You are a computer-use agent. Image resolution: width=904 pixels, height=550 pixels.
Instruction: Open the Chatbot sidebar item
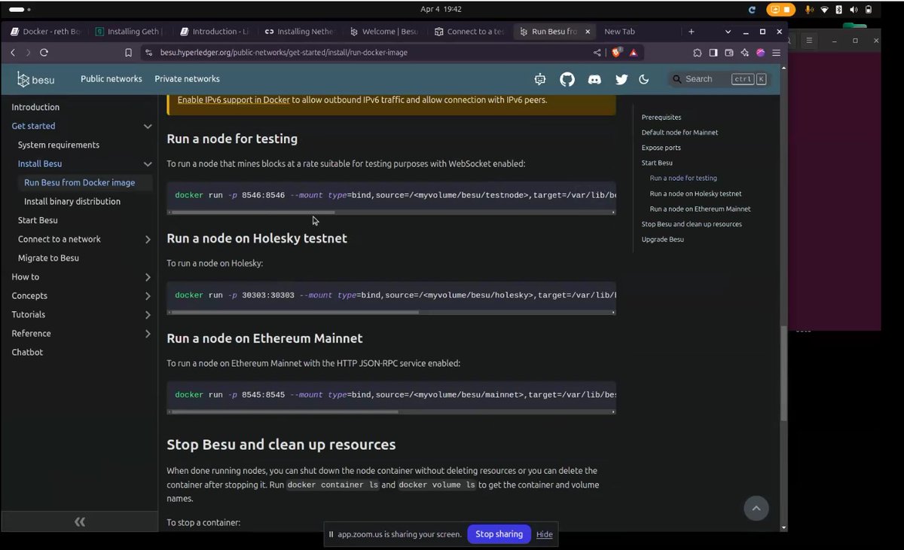[x=27, y=353]
